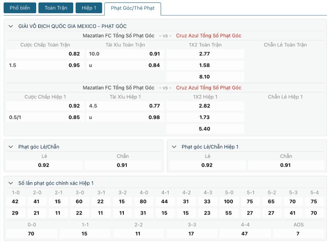
Task: Select the 5.40 odds in 1X2 Hiệp 1
Action: [205, 129]
